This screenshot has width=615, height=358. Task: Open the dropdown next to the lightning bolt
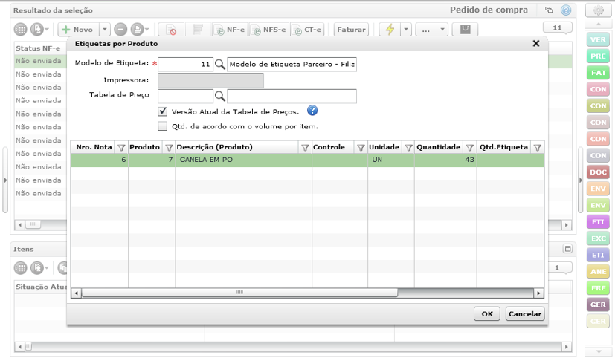(406, 30)
